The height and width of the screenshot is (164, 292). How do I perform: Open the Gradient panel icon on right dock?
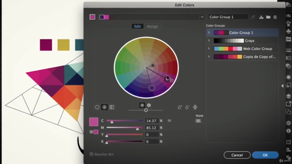[288, 58]
